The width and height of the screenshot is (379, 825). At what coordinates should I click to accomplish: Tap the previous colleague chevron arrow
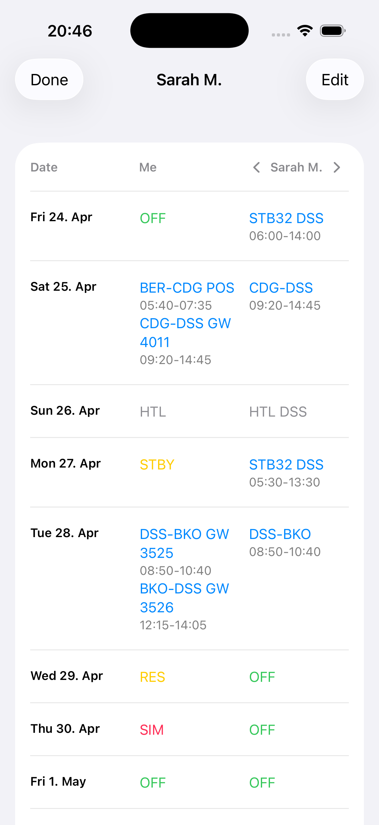(256, 167)
